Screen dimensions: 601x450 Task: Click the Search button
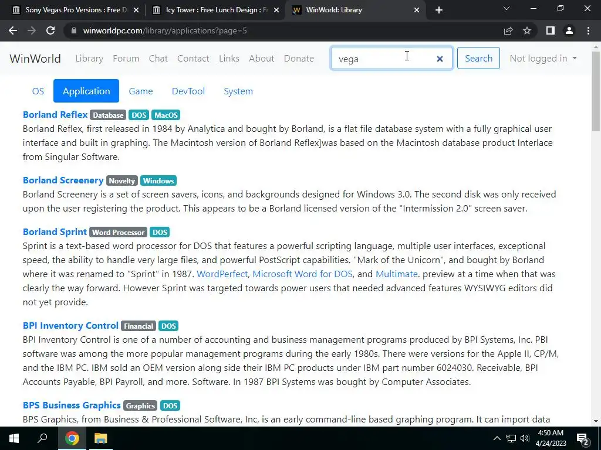[478, 58]
